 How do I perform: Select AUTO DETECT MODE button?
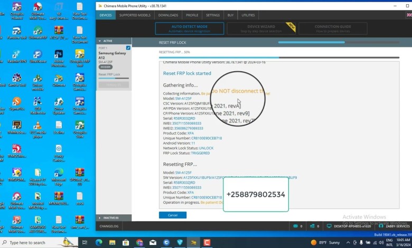click(x=190, y=28)
